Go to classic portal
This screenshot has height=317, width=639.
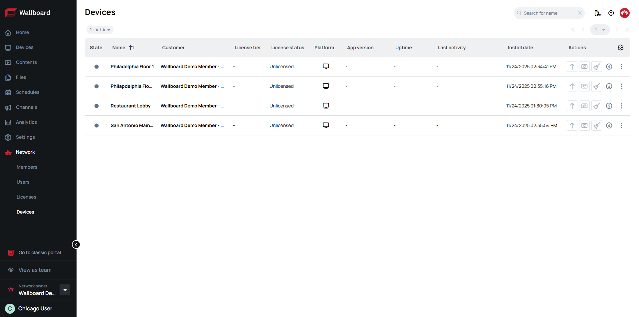(39, 252)
